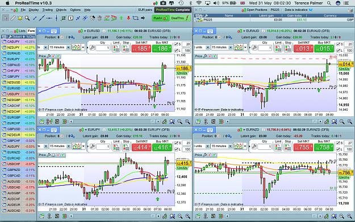Viewport: 355px width, 222px height.
Task: Select the ruler measuring tool
Action: (12, 18)
